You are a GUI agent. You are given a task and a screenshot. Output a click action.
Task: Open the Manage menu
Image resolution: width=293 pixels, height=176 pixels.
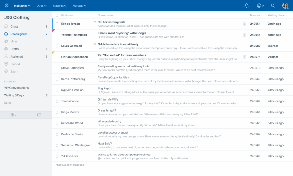(79, 6)
